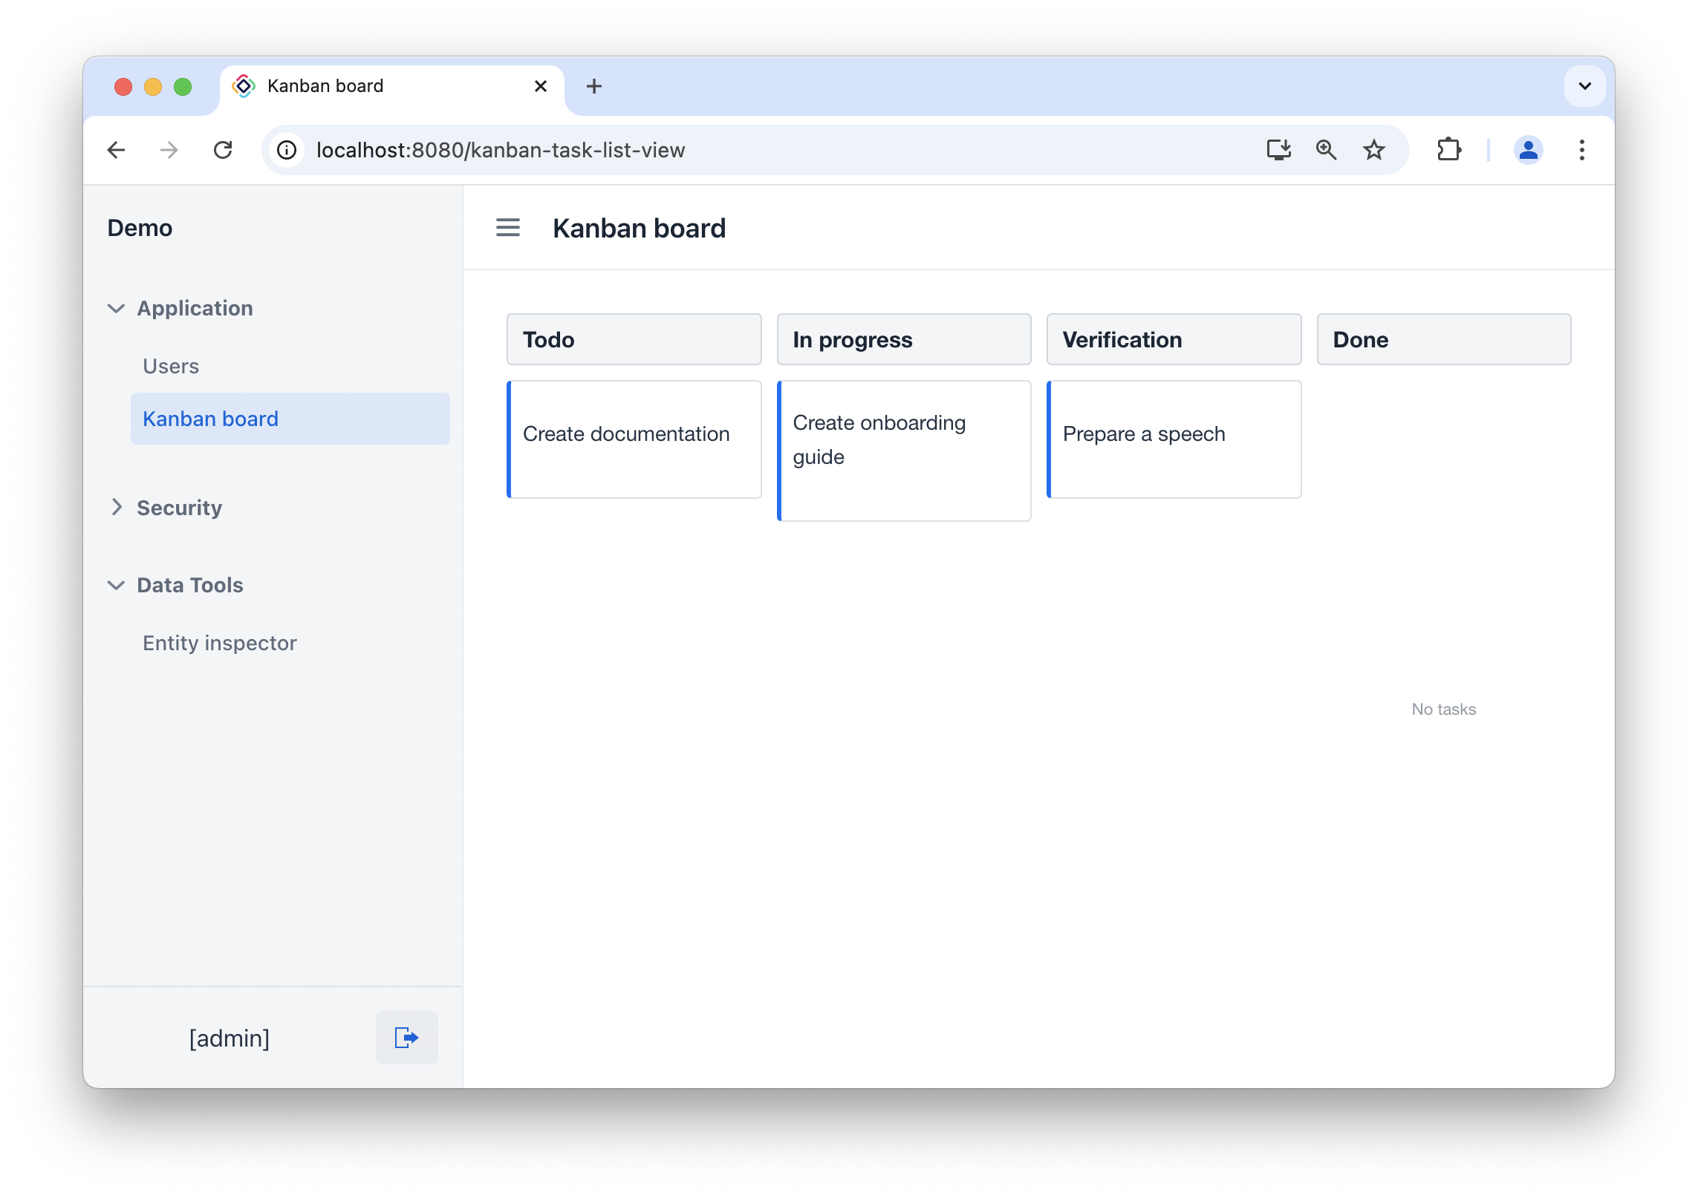Click the zoom icon in browser toolbar
The width and height of the screenshot is (1698, 1198).
[1326, 149]
